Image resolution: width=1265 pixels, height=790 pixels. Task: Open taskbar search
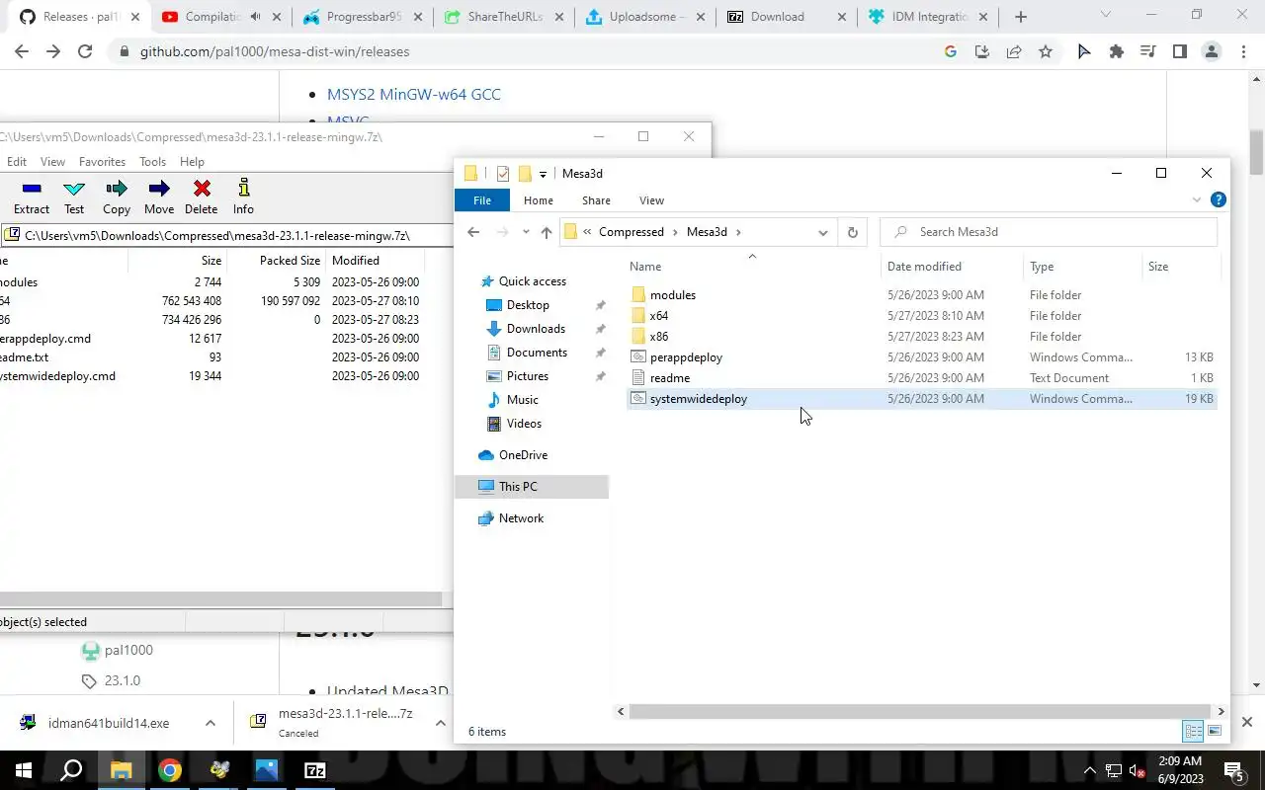(71, 770)
